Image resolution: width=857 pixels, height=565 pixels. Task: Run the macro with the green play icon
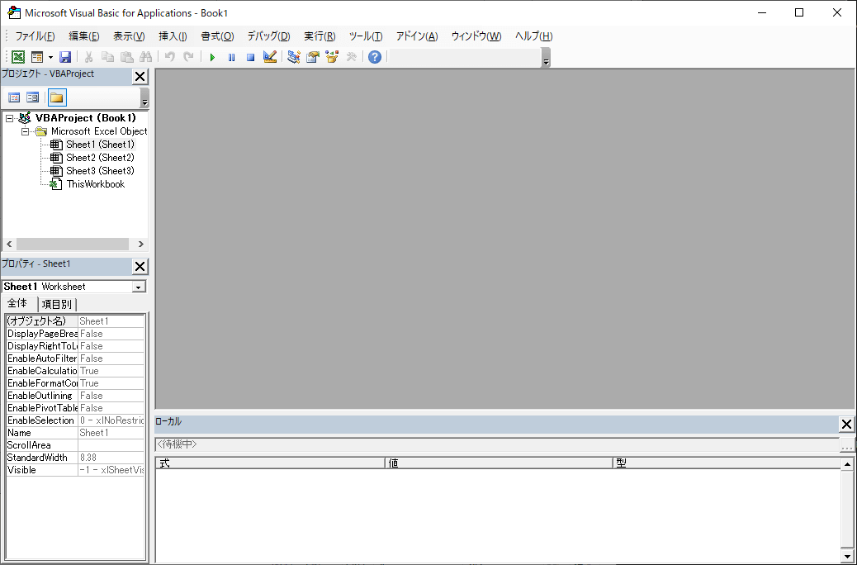tap(212, 57)
